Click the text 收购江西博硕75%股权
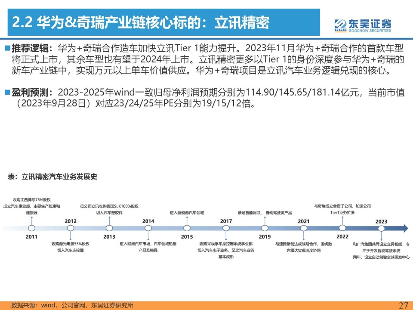413x310 pixels. click(31, 200)
